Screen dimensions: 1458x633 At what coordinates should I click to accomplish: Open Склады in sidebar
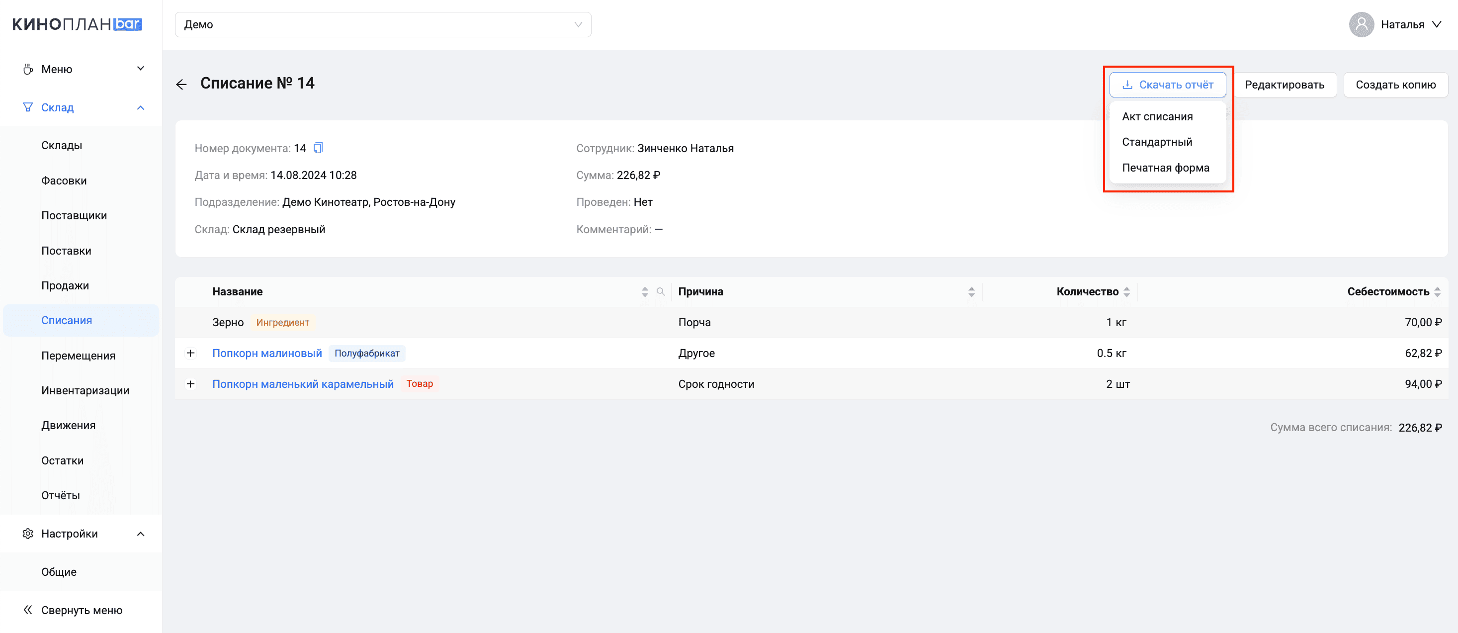point(62,145)
